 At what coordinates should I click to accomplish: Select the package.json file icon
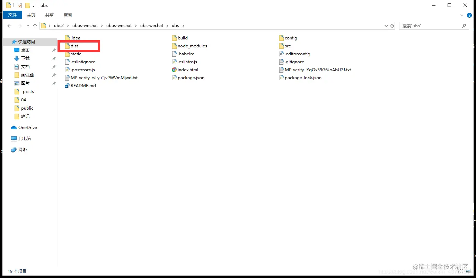(174, 77)
